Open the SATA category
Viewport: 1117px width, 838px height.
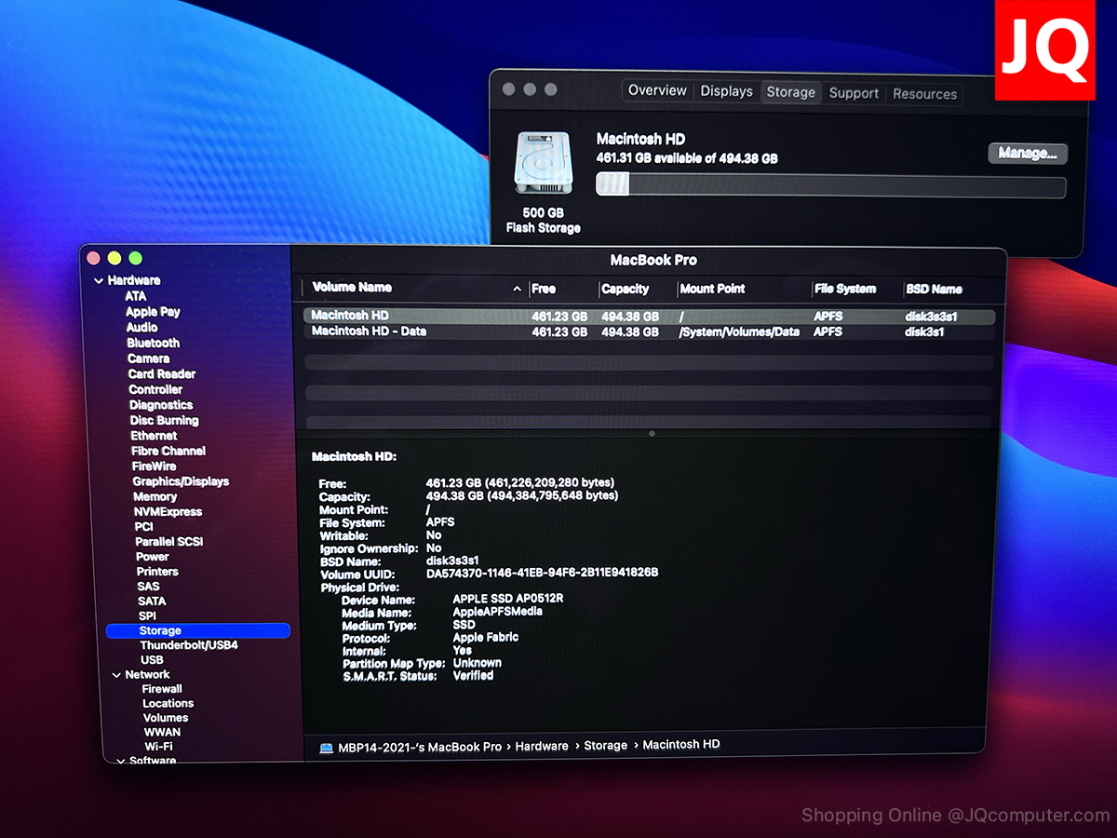152,601
